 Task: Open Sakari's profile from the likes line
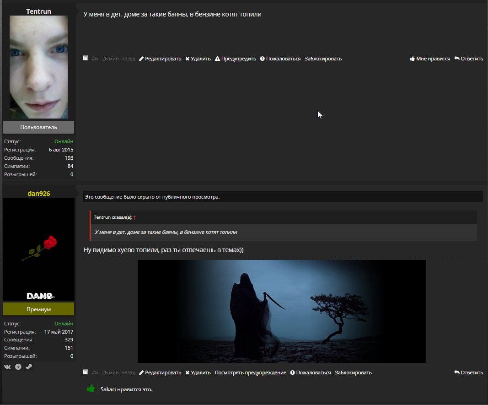108,389
